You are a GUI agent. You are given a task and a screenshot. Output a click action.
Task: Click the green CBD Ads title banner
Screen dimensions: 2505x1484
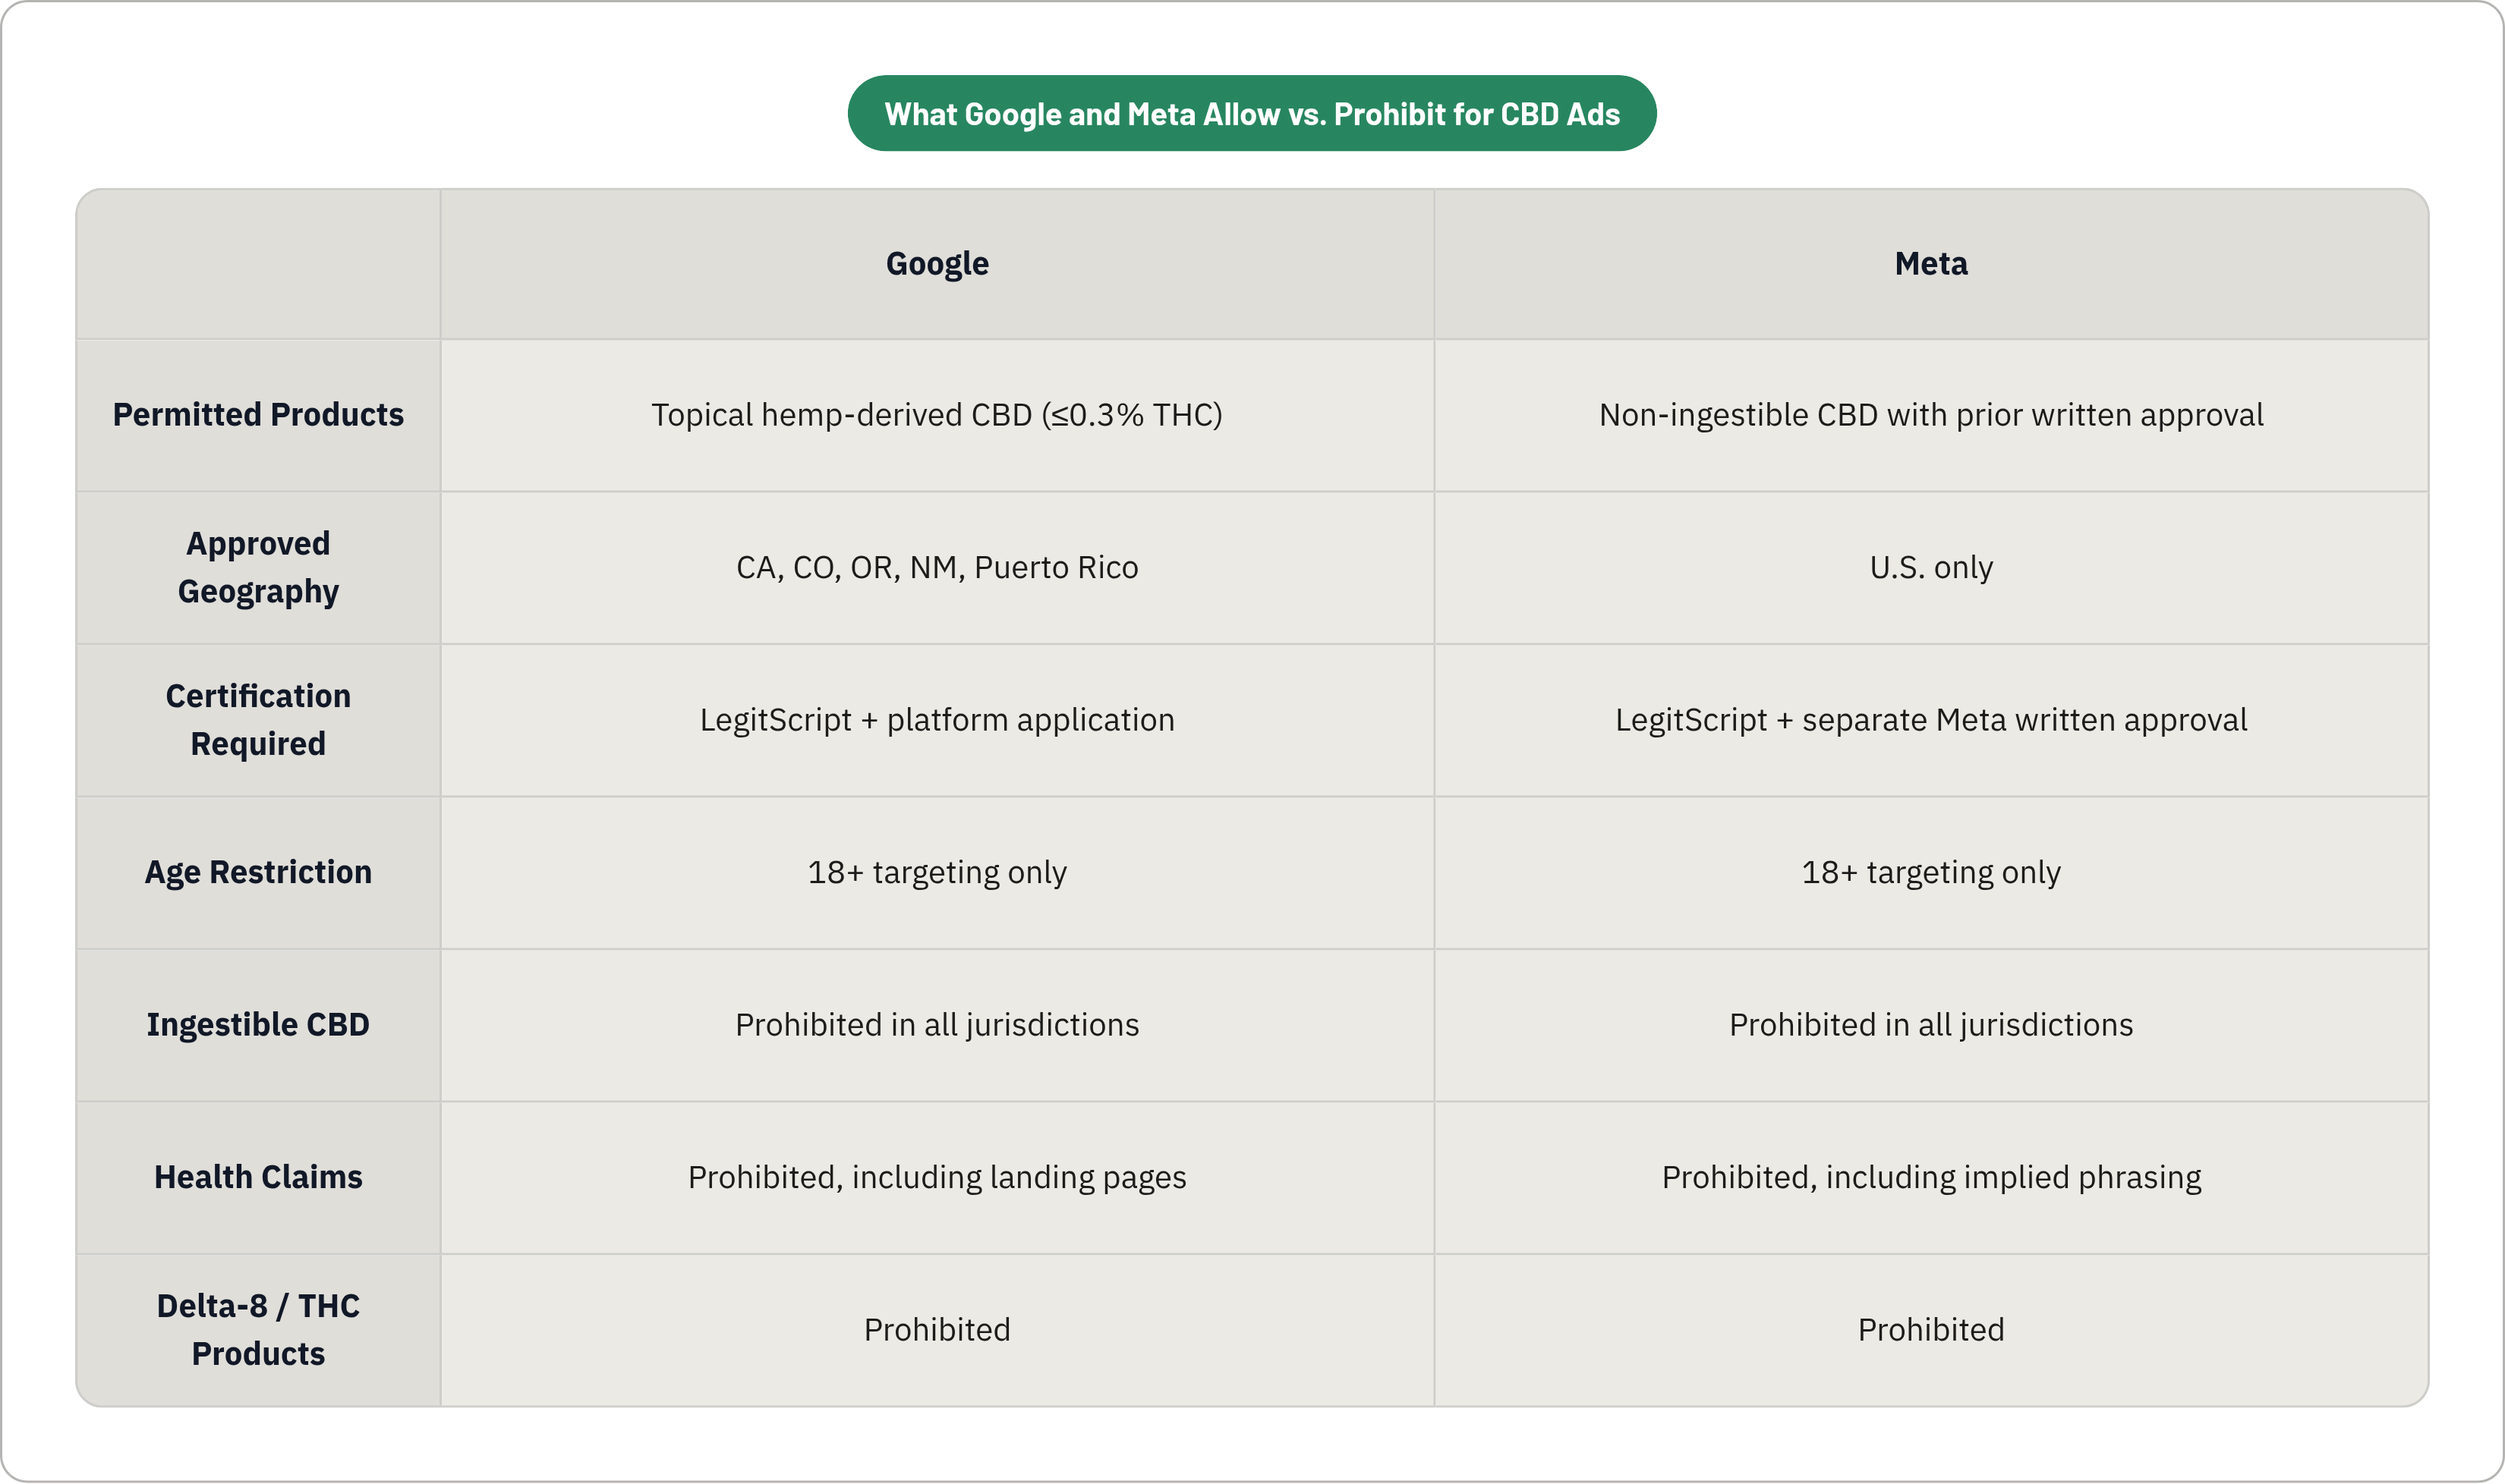point(1252,113)
